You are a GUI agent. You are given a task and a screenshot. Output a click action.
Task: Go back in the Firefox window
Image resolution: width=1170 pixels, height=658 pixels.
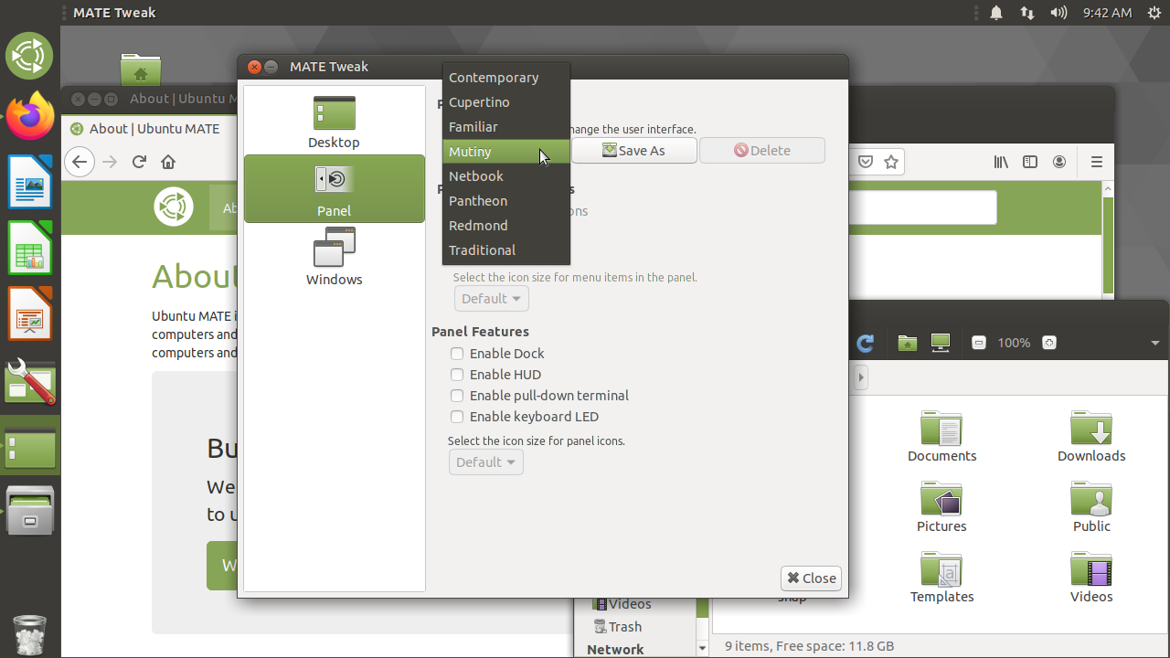pyautogui.click(x=80, y=162)
